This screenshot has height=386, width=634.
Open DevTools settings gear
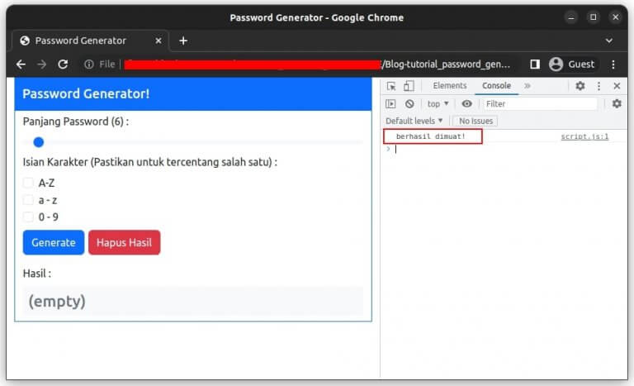(x=580, y=86)
